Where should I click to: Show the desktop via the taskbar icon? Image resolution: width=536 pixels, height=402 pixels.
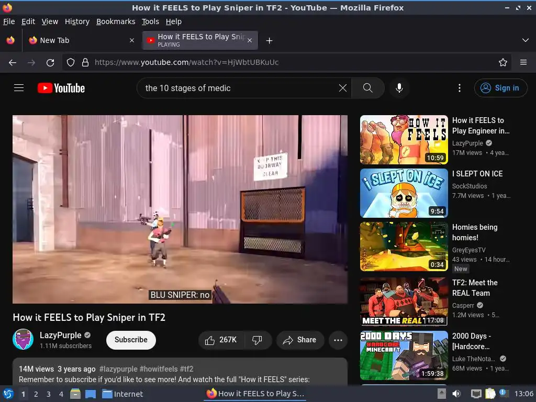point(90,394)
